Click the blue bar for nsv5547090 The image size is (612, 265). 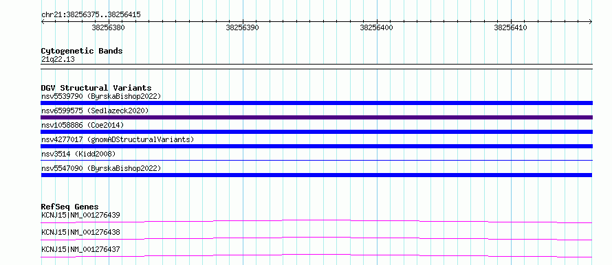[316, 175]
